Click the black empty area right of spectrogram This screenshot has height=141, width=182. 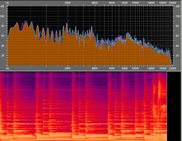click(x=174, y=106)
